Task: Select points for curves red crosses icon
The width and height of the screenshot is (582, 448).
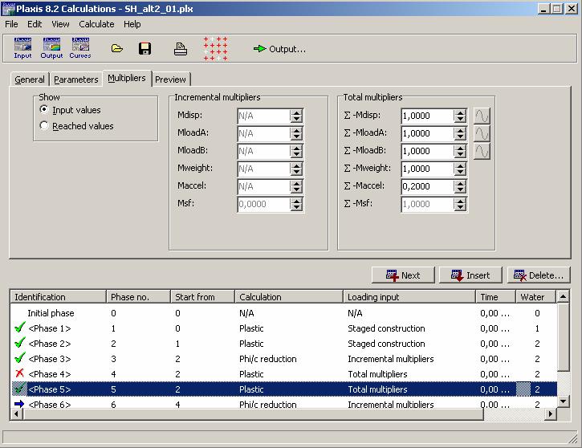Action: [x=216, y=49]
